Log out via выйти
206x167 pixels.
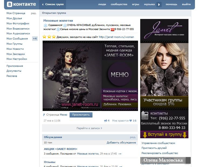tap(186, 4)
